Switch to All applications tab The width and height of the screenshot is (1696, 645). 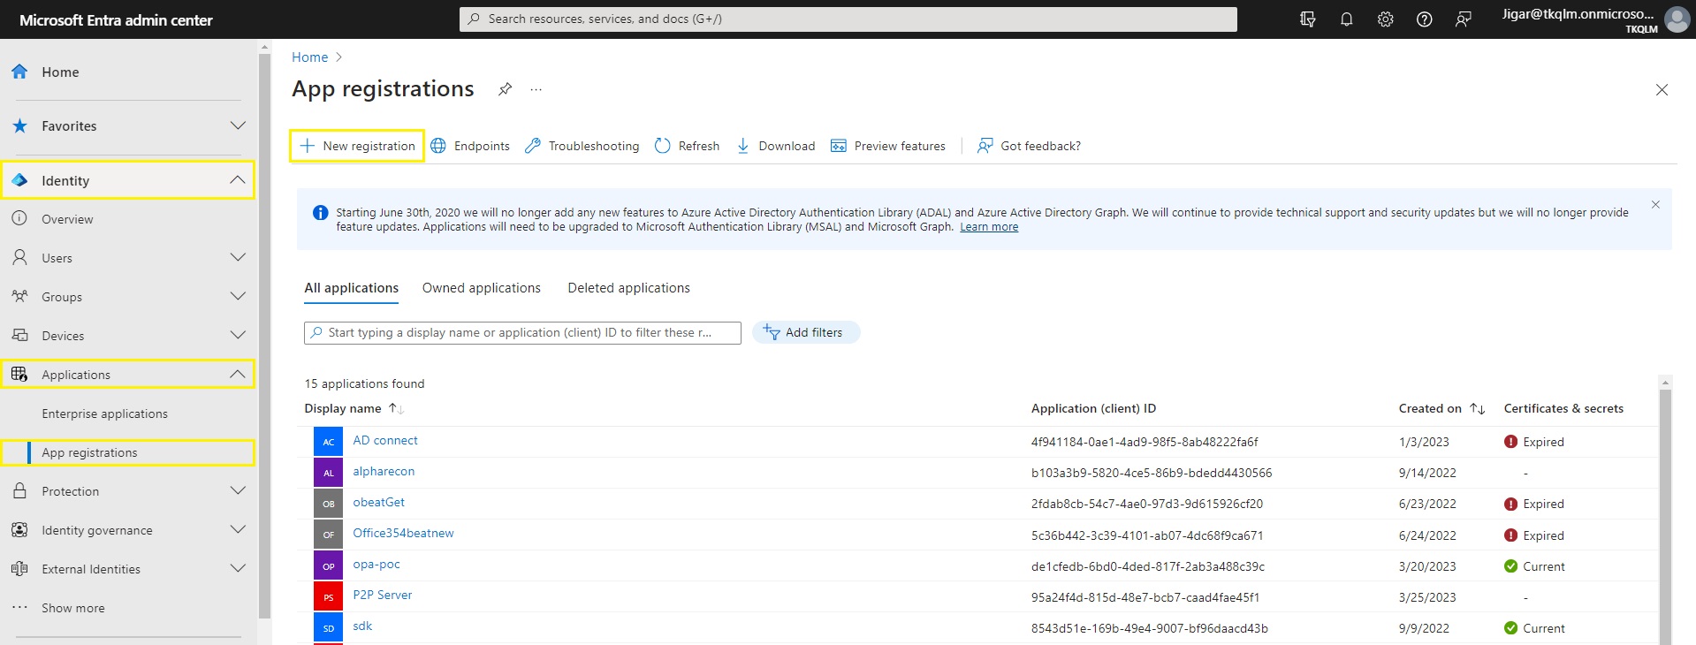click(x=351, y=288)
